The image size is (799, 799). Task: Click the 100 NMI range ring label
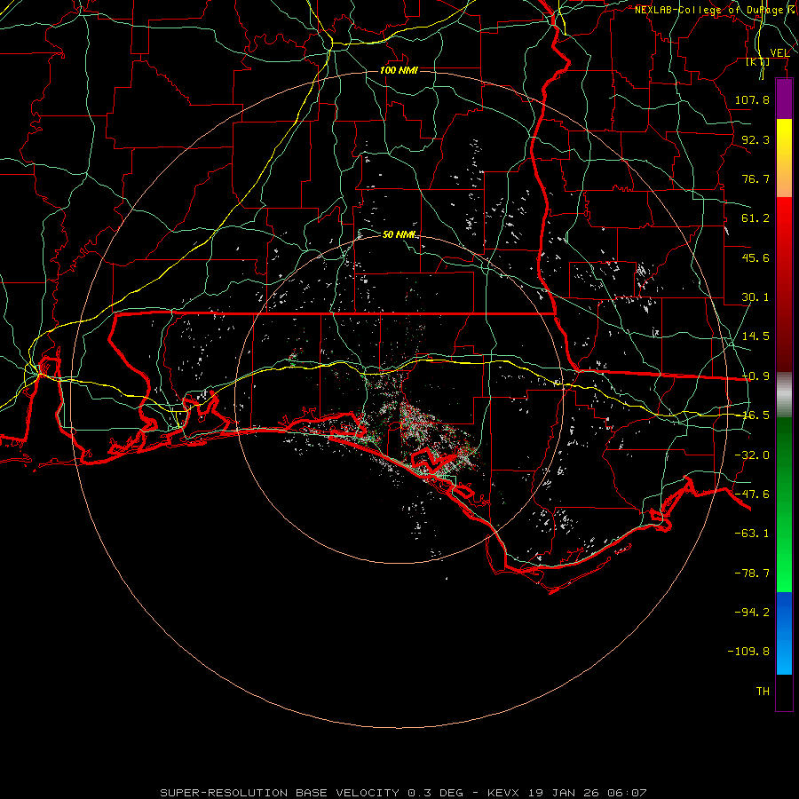(399, 70)
